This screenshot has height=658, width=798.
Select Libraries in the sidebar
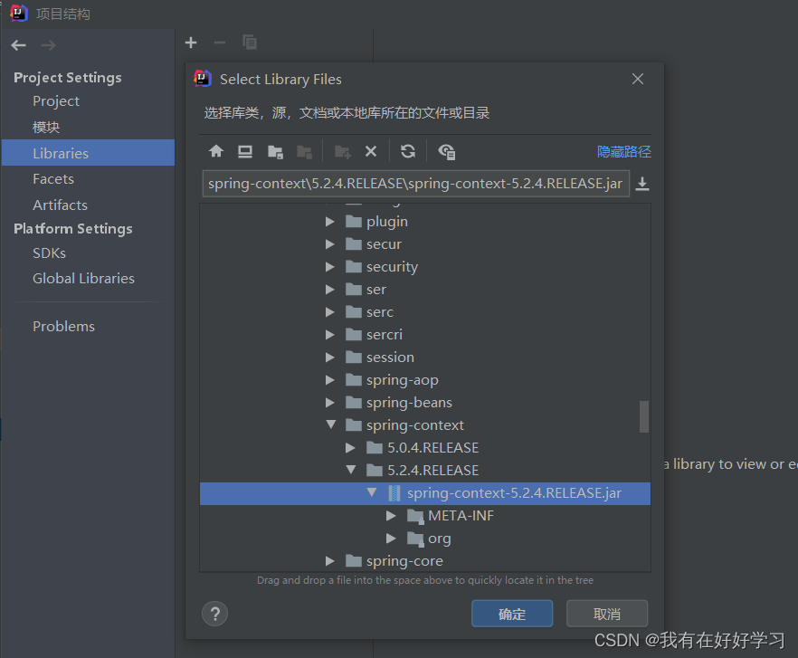click(88, 153)
